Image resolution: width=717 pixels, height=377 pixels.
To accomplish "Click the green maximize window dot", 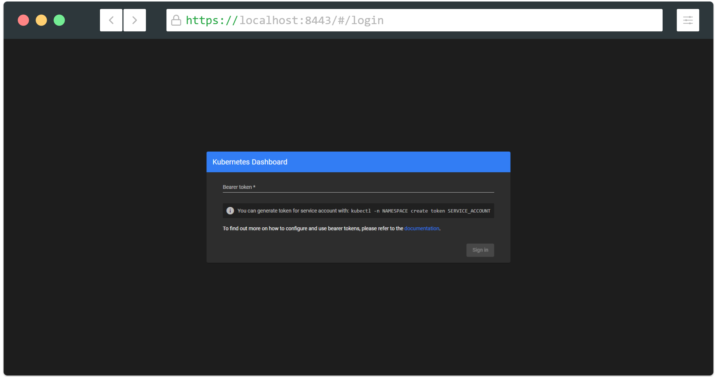I will tap(59, 20).
